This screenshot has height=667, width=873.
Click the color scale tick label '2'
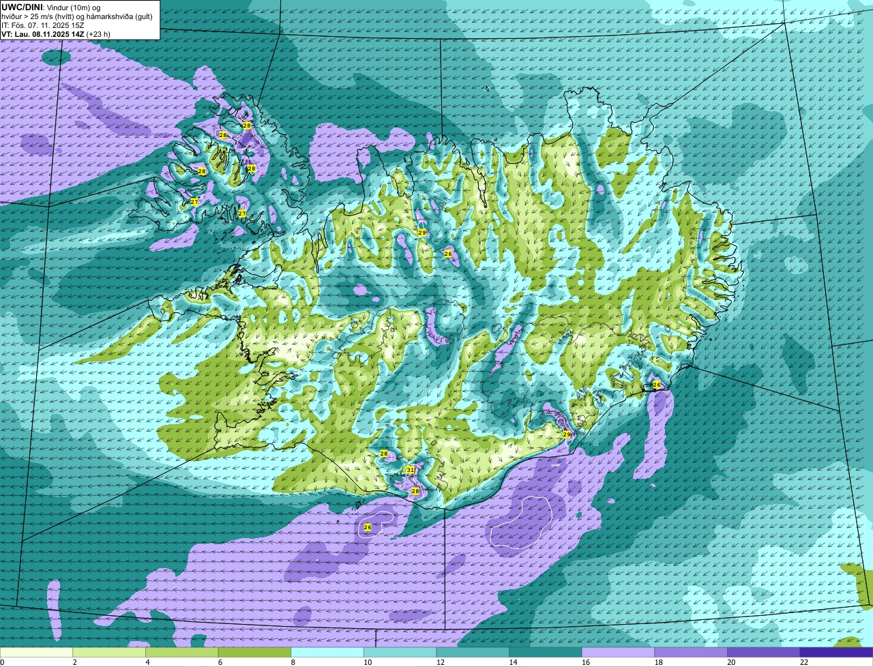[74, 662]
